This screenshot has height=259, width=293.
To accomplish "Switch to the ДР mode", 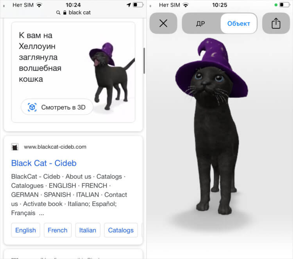I will tap(200, 23).
